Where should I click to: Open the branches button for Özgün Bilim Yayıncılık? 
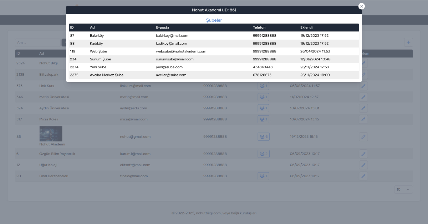click(264, 154)
